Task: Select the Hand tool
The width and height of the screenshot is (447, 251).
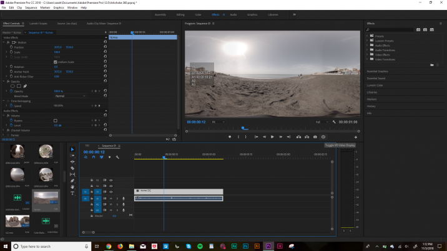Action: pyautogui.click(x=72, y=187)
